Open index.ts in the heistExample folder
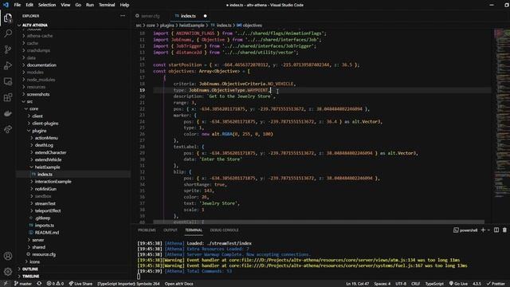This screenshot has width=510, height=287. (x=45, y=175)
